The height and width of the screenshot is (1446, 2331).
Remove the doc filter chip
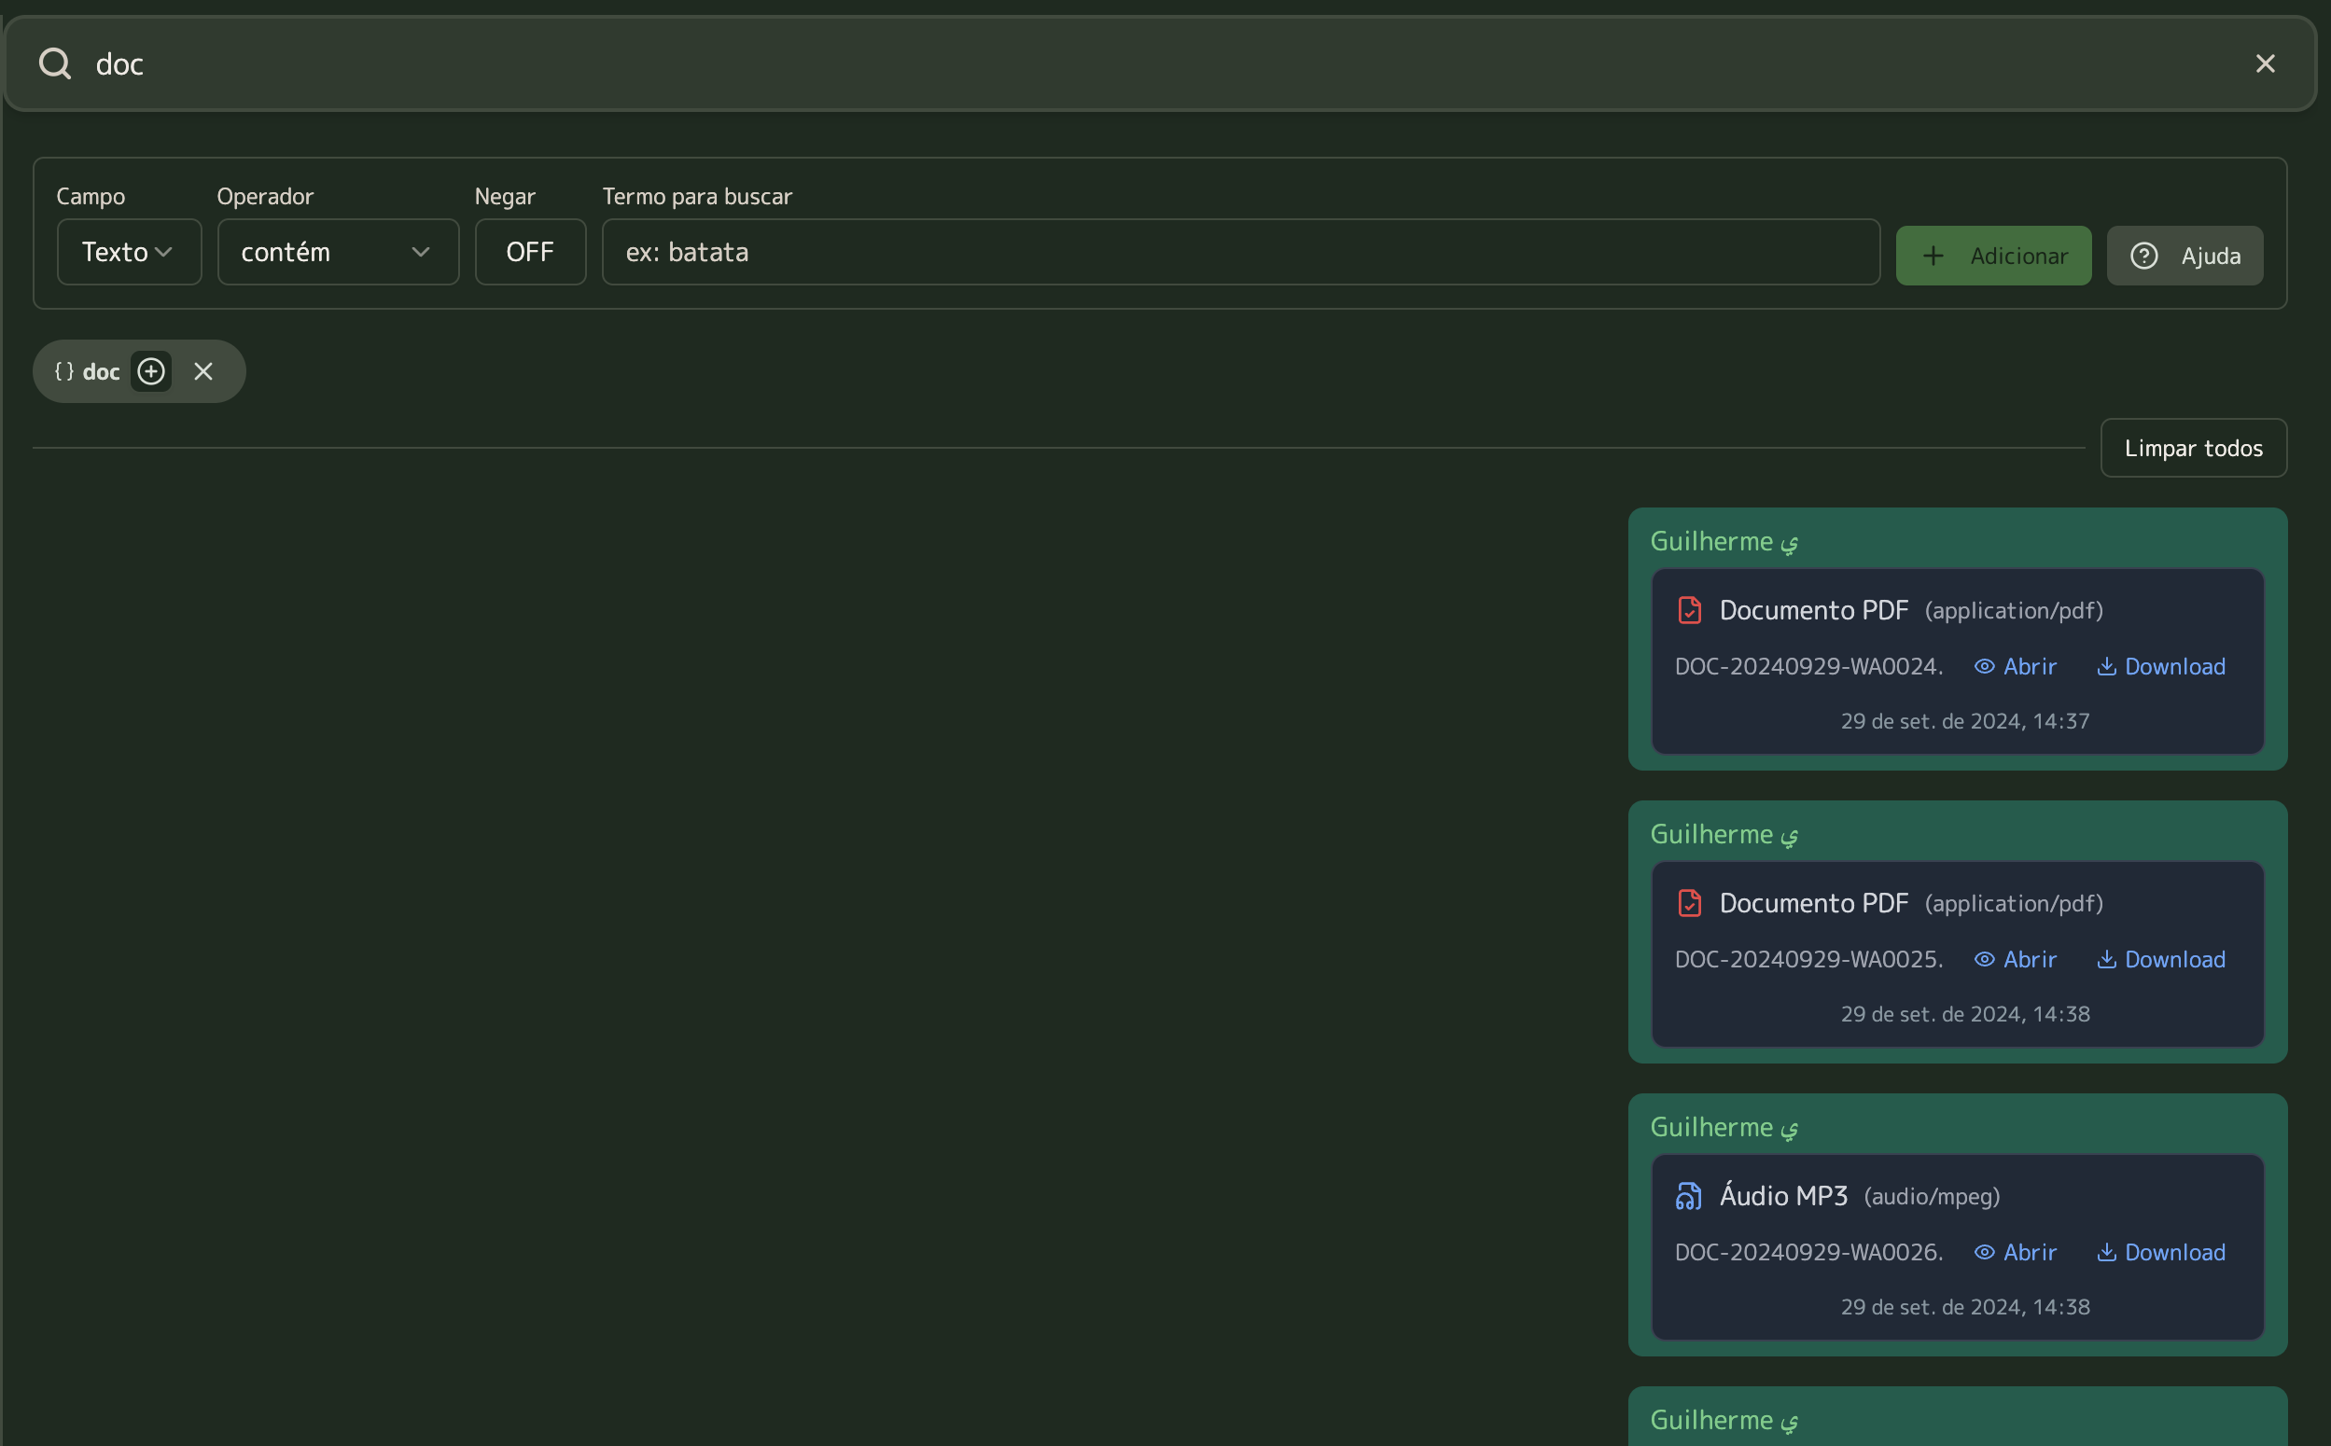point(202,371)
